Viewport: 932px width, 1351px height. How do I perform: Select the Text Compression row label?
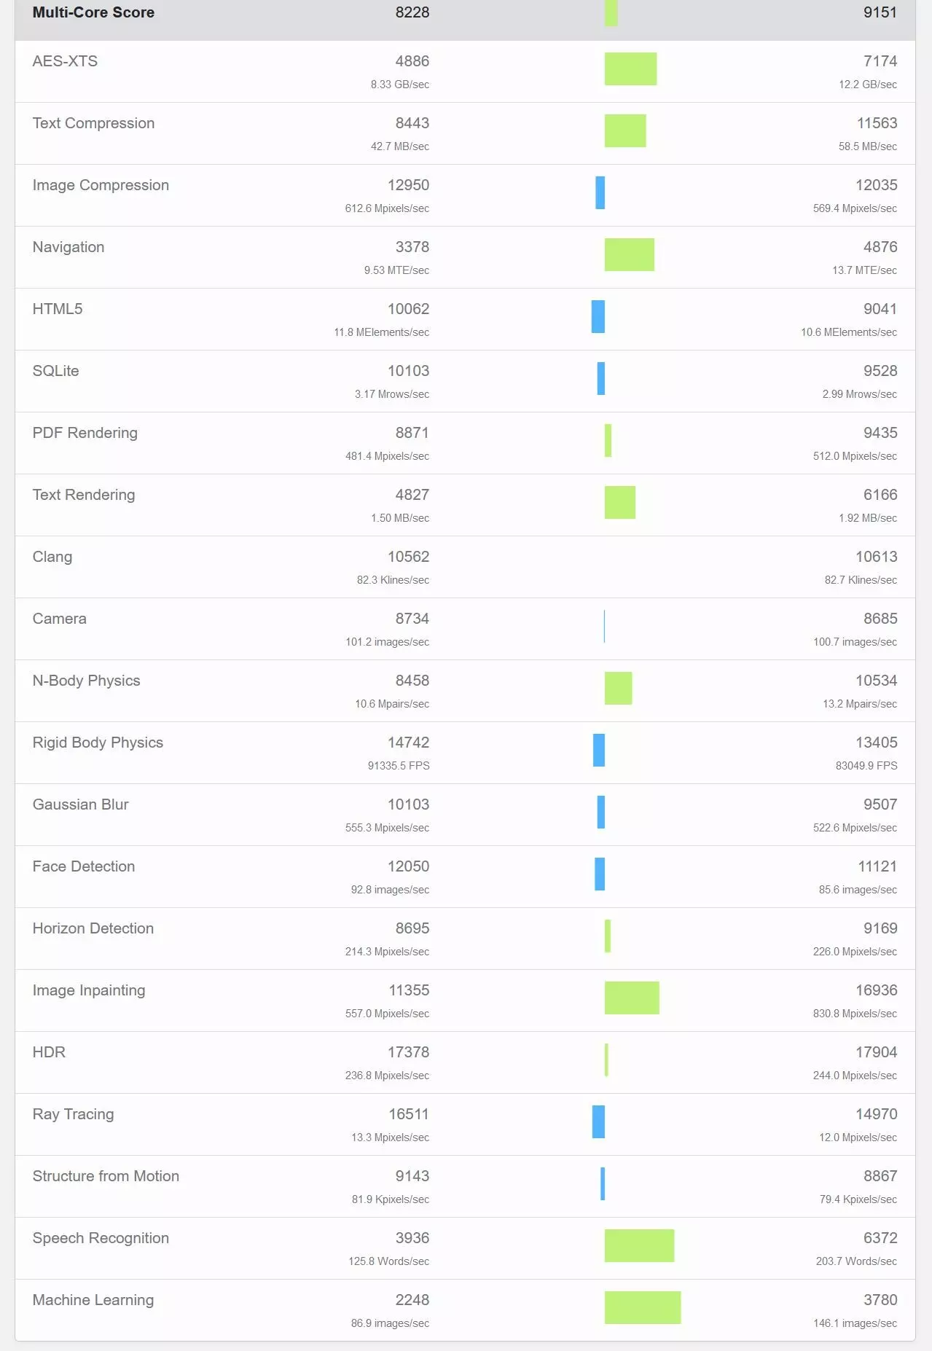(x=93, y=123)
